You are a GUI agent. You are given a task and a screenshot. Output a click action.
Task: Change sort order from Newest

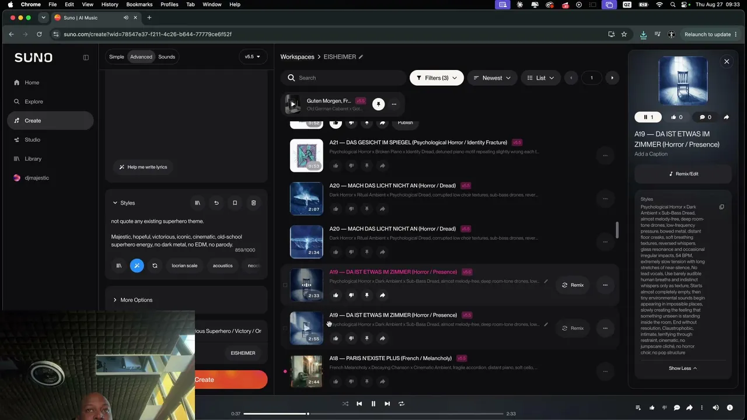click(x=492, y=78)
